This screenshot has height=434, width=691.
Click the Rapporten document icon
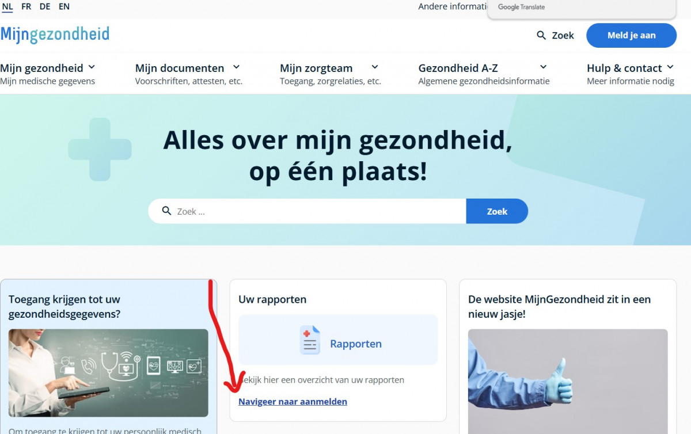point(310,340)
